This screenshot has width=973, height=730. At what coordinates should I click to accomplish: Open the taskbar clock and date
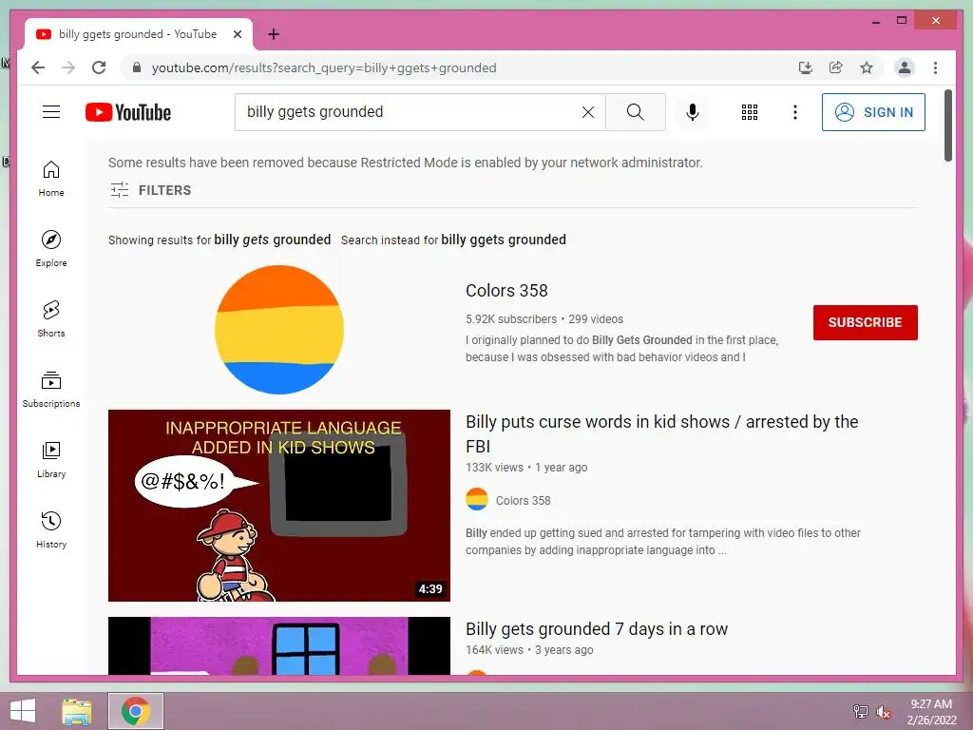click(931, 712)
